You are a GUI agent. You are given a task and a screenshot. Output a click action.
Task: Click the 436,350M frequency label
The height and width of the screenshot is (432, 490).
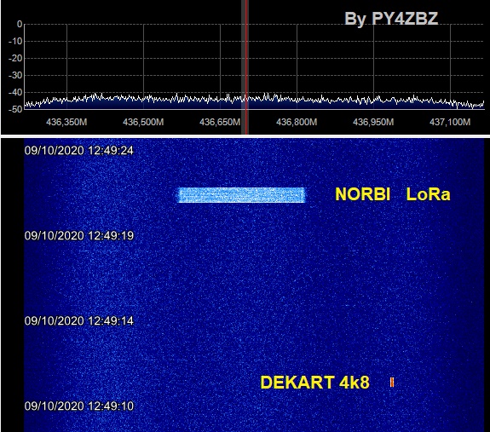click(66, 122)
